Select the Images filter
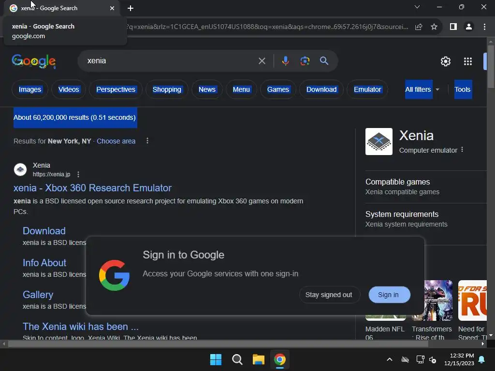This screenshot has width=495, height=371. click(x=29, y=89)
